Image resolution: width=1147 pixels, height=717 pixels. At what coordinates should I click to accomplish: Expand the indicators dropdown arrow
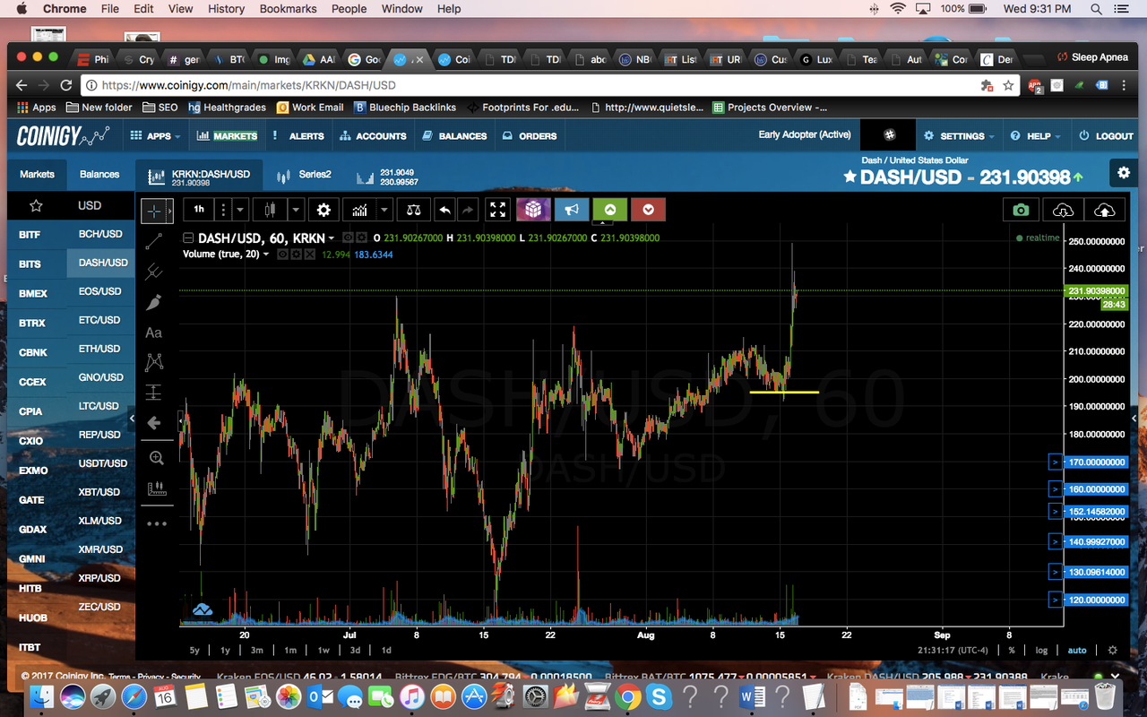click(x=384, y=210)
